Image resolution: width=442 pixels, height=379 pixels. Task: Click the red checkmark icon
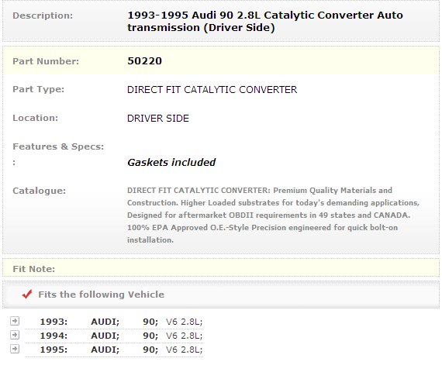coord(27,295)
